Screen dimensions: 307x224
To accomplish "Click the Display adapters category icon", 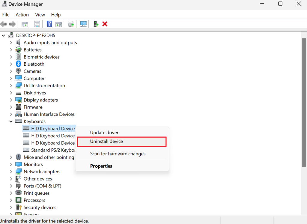I will [x=19, y=100].
